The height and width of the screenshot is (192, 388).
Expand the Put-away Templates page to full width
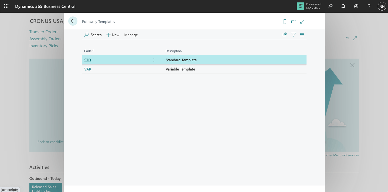coord(302,22)
